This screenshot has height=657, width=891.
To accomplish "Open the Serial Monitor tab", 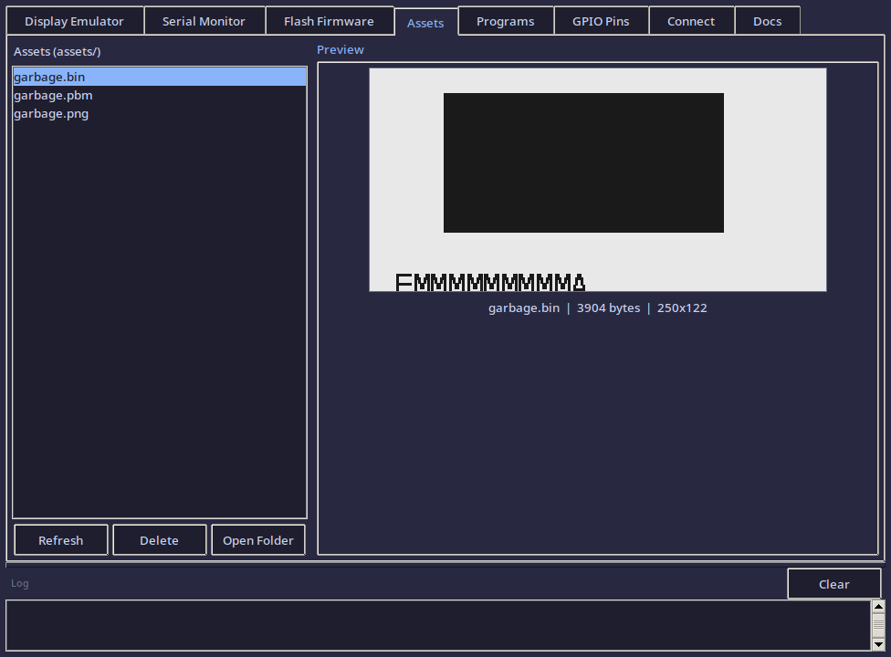I will (x=204, y=21).
